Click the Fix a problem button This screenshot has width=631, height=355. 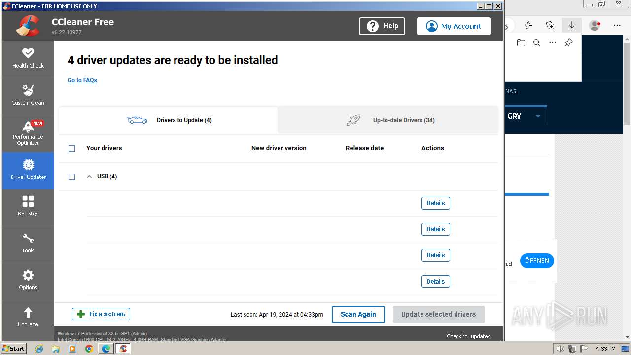tap(101, 314)
